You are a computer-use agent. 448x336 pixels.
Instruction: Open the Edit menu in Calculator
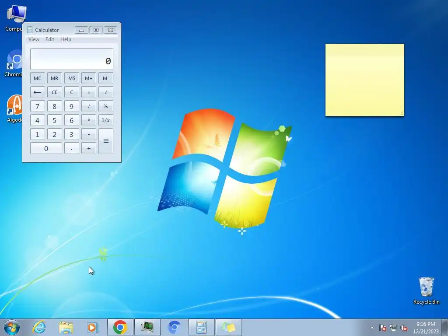pyautogui.click(x=50, y=39)
